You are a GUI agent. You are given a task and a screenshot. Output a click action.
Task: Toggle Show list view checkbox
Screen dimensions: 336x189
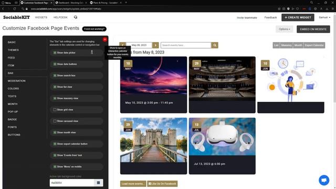pyautogui.click(x=55, y=87)
